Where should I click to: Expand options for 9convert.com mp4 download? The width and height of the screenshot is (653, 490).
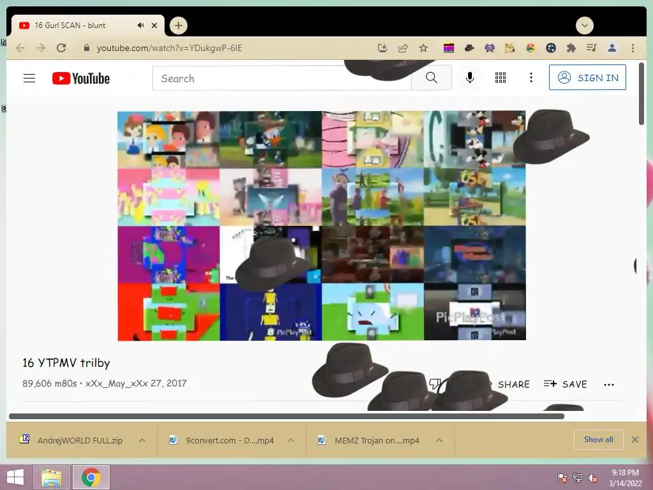point(291,440)
